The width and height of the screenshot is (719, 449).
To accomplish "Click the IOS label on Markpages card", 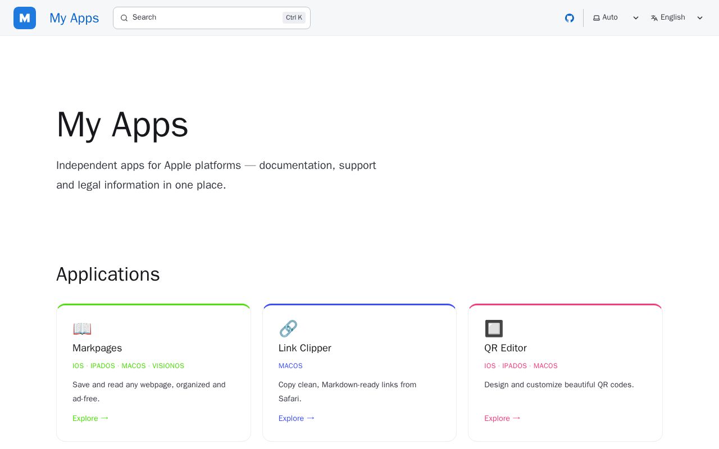I will tap(78, 366).
